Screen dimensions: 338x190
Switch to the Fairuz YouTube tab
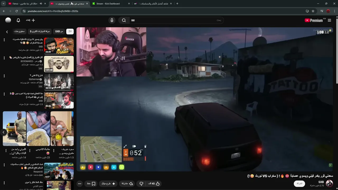pyautogui.click(x=25, y=4)
